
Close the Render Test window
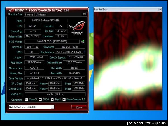coord(160,10)
